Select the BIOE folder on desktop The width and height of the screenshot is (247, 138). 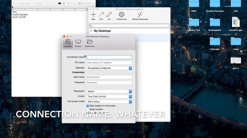pos(194,4)
